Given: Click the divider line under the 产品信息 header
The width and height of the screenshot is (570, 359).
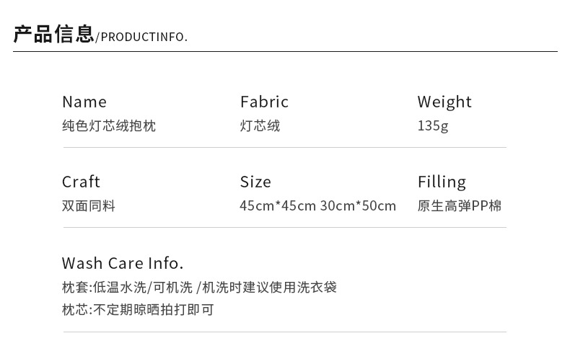Looking at the screenshot, I should 285,51.
